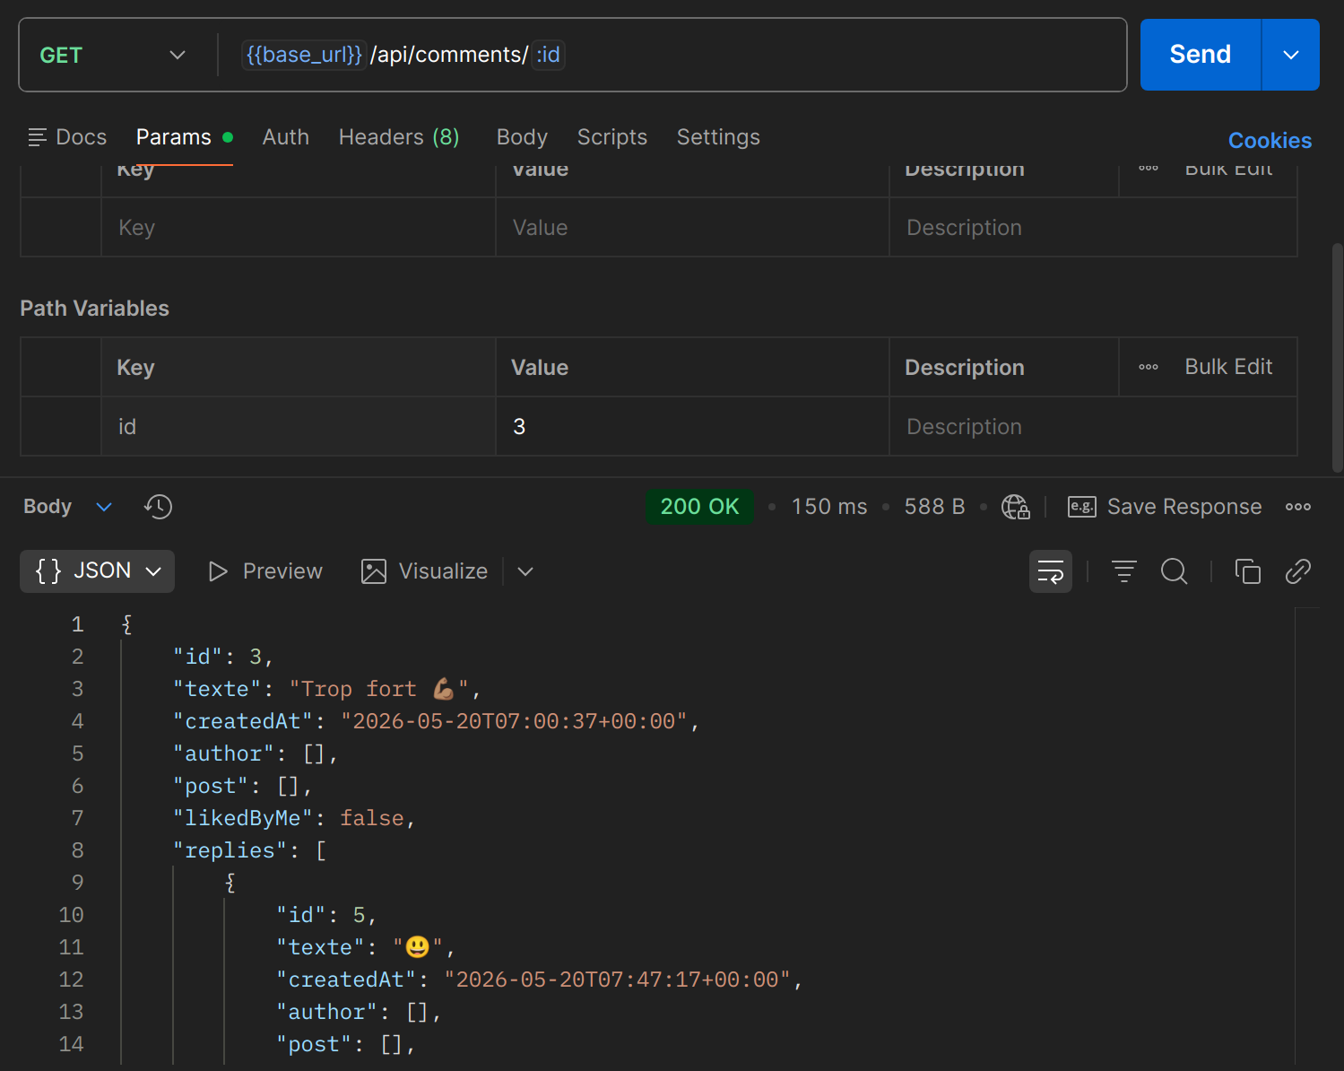Switch to the Auth tab

tap(285, 137)
